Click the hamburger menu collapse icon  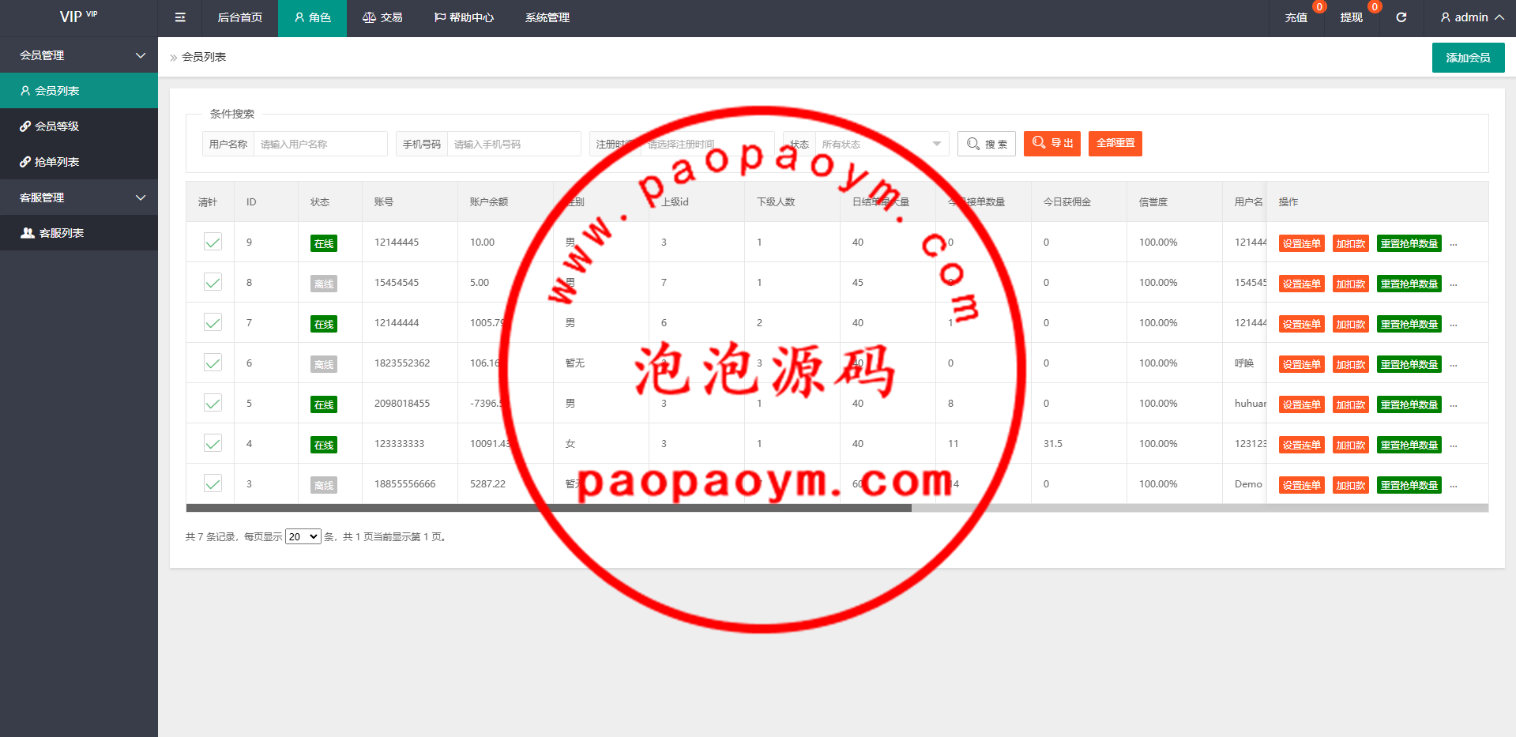pyautogui.click(x=180, y=17)
